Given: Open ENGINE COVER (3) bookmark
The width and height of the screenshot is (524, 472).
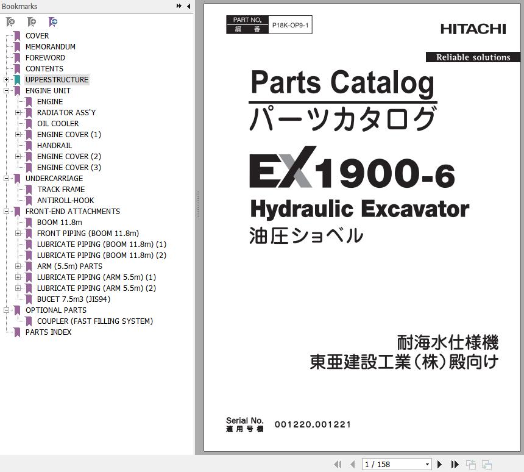Looking at the screenshot, I should tap(69, 168).
